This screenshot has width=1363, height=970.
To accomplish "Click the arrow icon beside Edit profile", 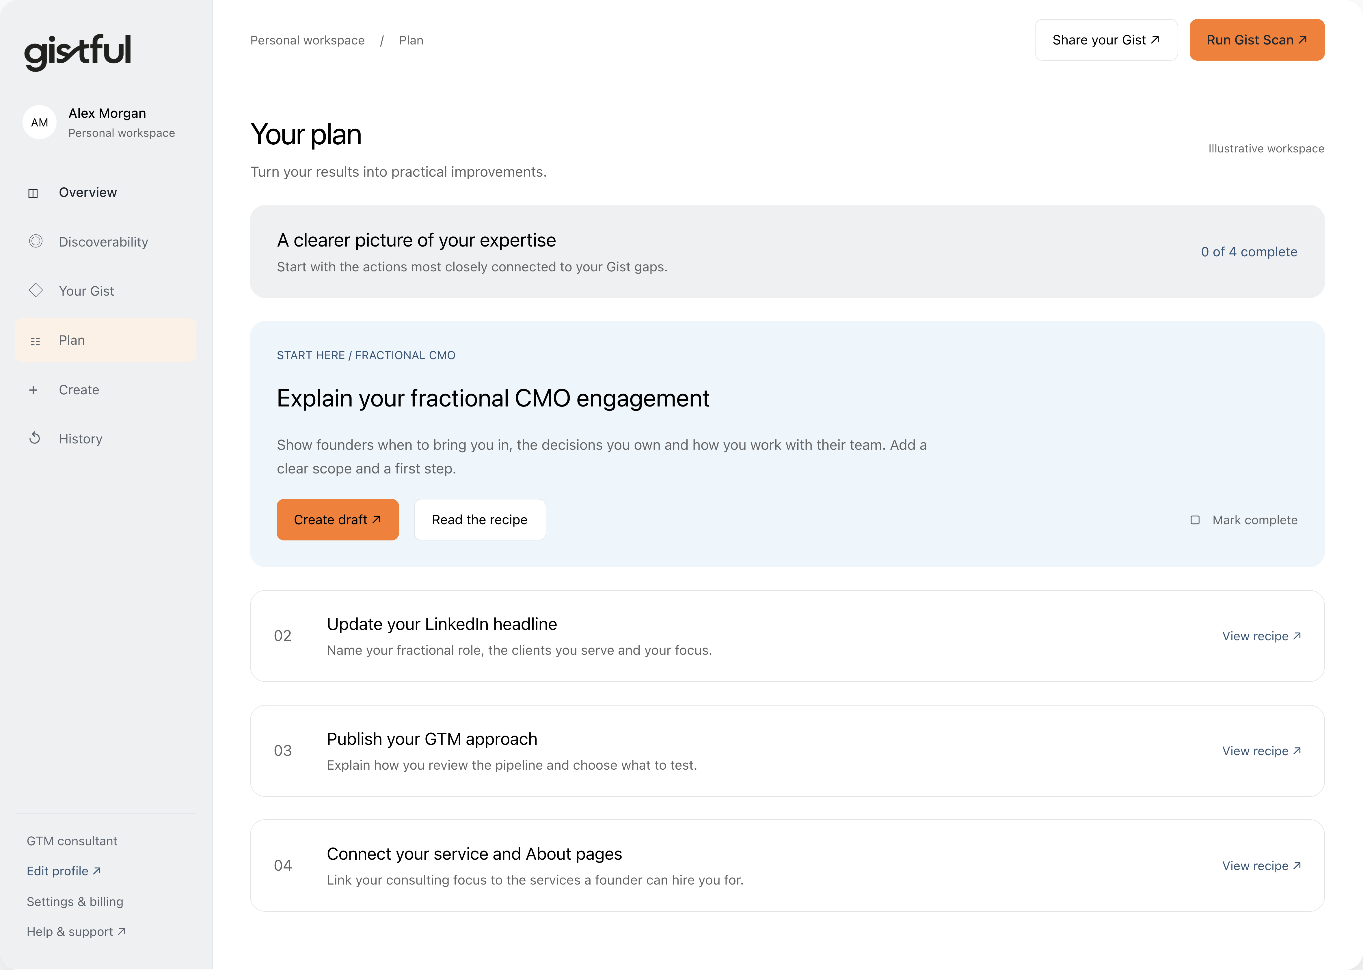I will (97, 871).
